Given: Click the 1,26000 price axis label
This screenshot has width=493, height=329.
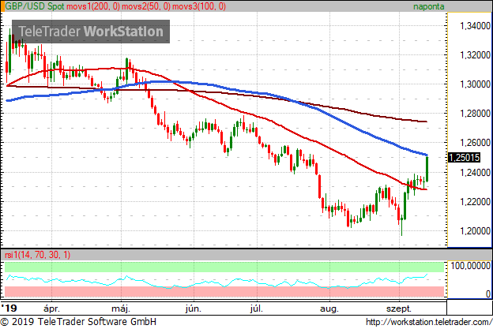Looking at the screenshot, I should click(475, 143).
